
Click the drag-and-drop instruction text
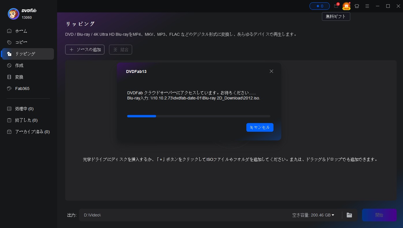[230, 159]
